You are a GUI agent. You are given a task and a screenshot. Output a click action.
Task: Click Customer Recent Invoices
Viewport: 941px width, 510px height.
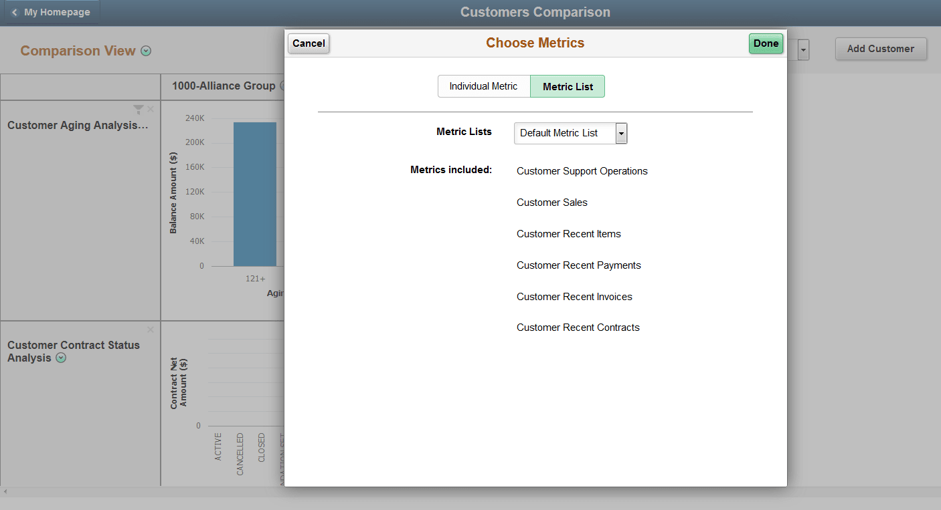574,297
